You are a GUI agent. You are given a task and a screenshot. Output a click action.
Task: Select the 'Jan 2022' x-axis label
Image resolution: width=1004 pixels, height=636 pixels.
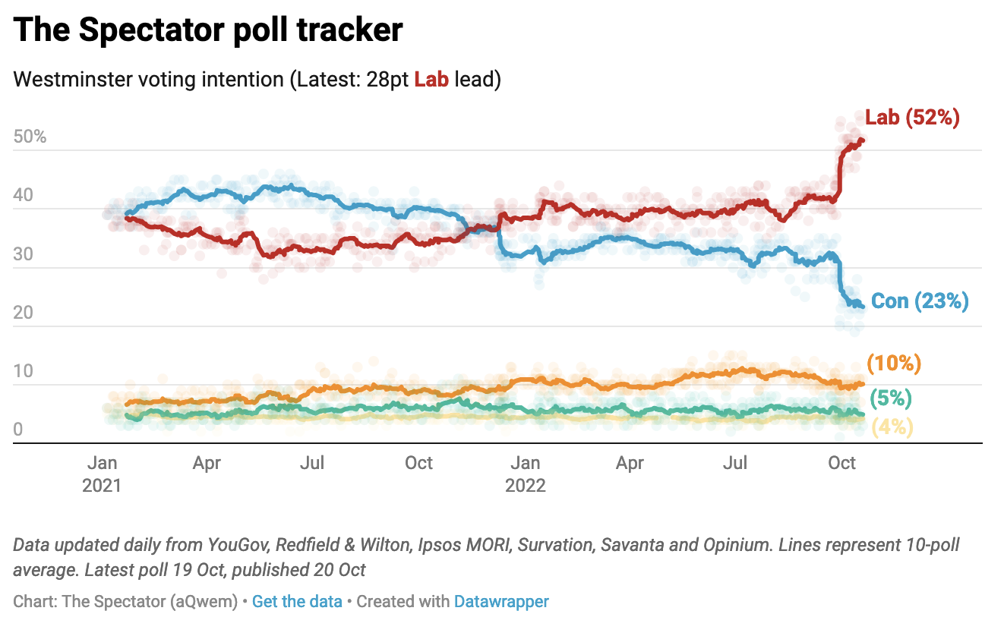click(525, 474)
